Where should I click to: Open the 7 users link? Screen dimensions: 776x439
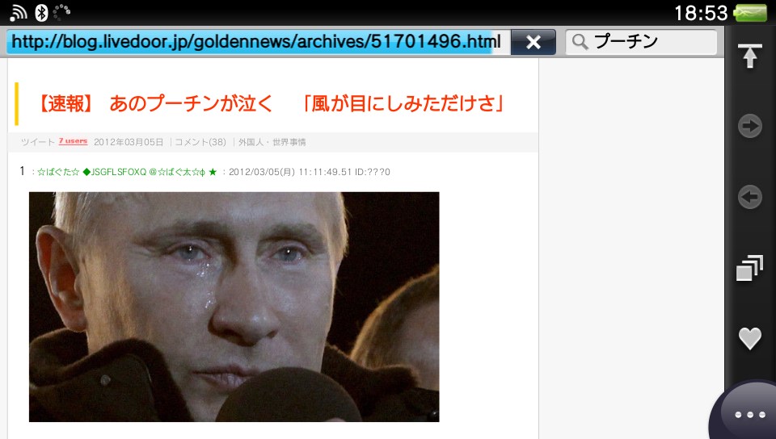(73, 141)
